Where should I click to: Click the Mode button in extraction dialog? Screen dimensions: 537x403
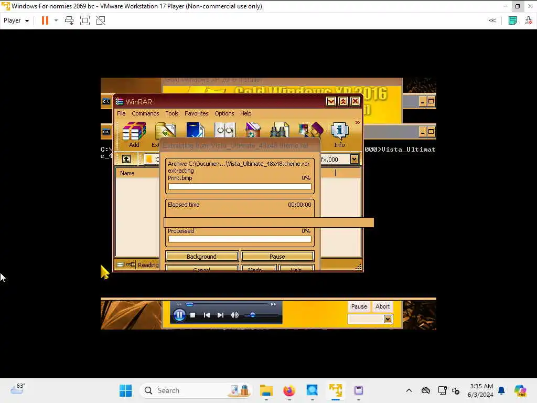[x=259, y=268]
